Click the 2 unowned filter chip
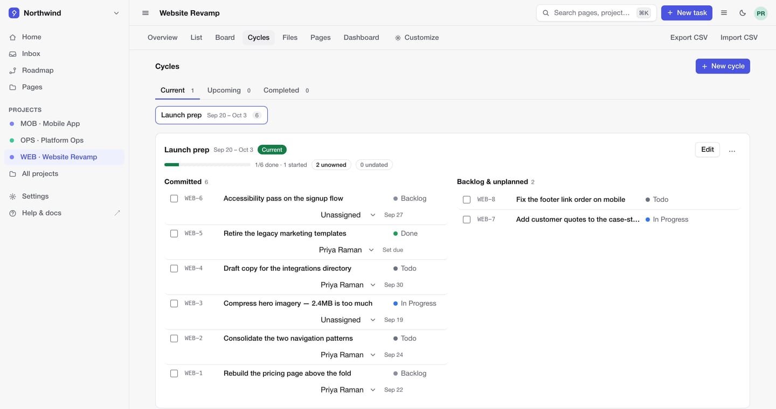Screen dimensions: 776x409 [331, 165]
